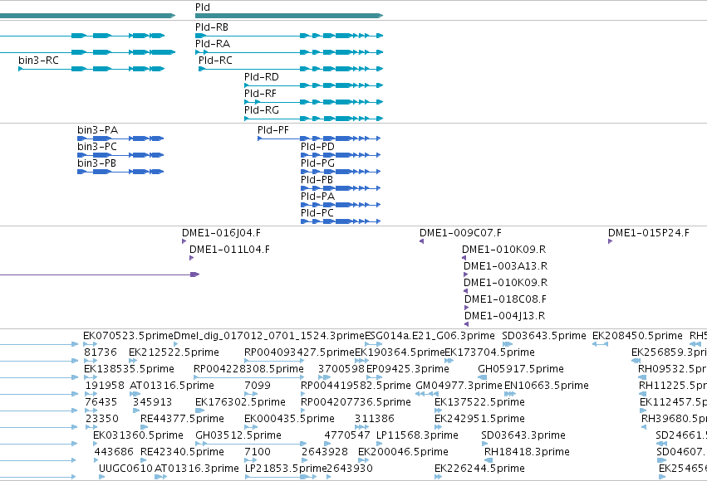Open the EK242951.5prime label

[x=479, y=420]
